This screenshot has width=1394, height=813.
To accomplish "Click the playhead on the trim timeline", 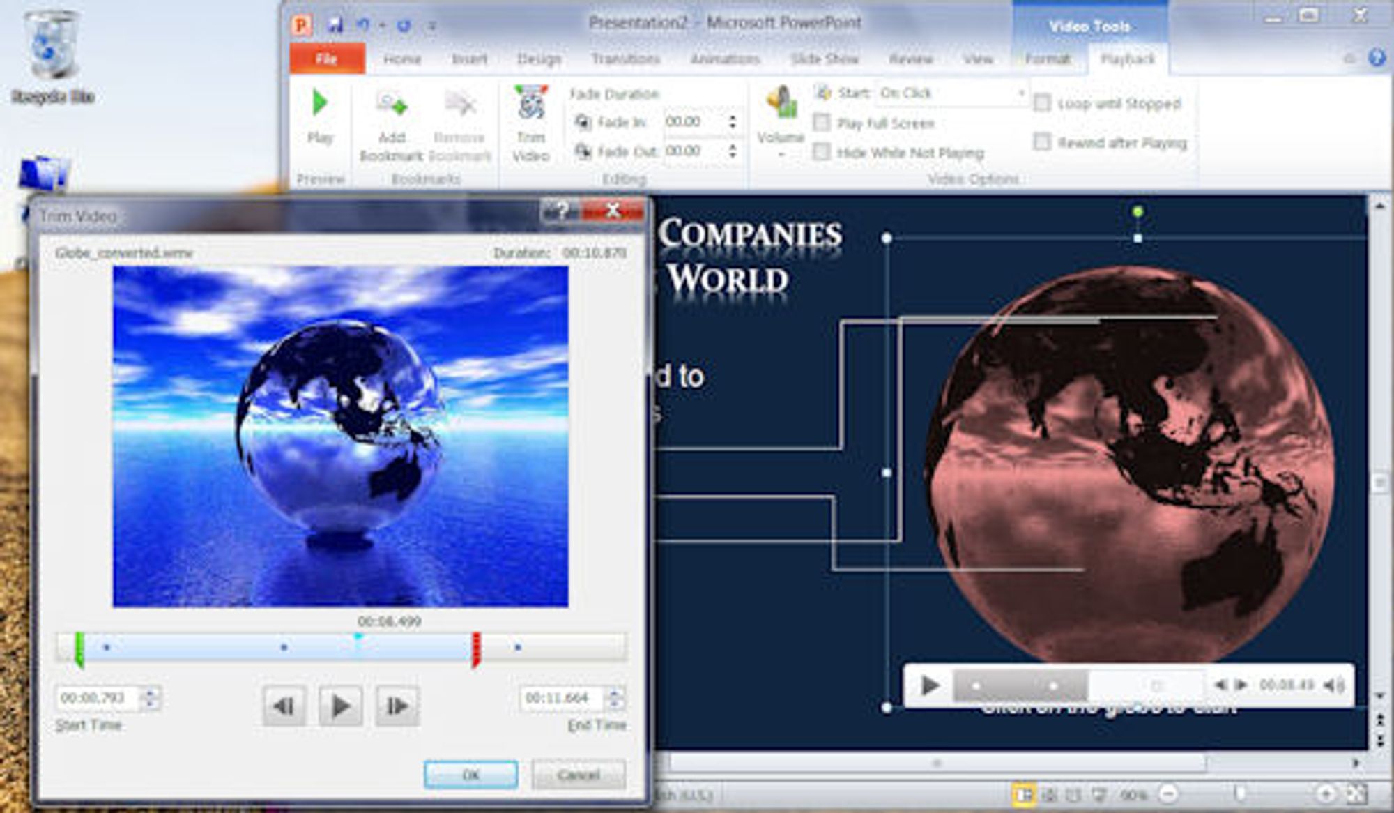I will point(358,639).
